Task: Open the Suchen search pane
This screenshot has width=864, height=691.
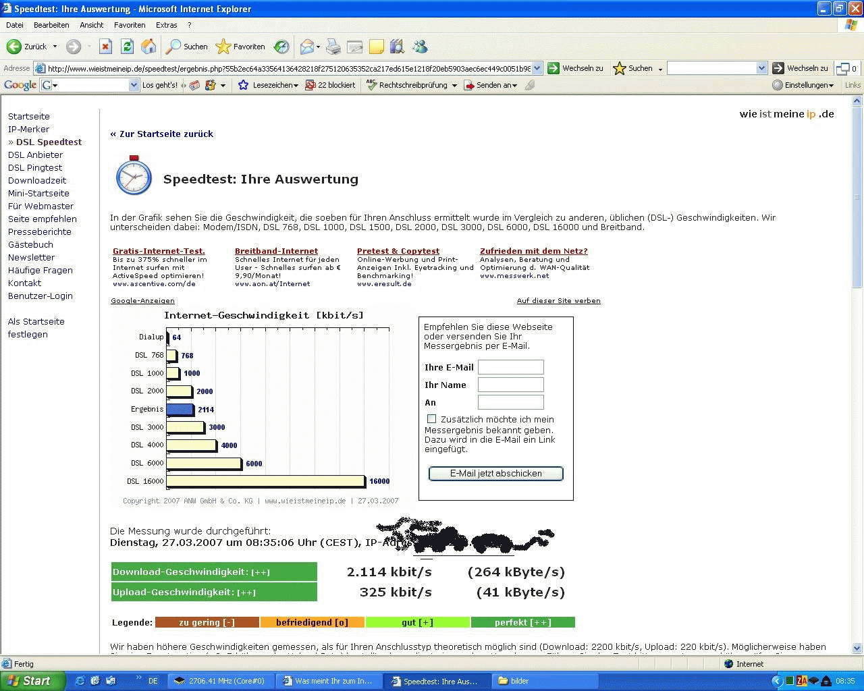Action: [188, 47]
